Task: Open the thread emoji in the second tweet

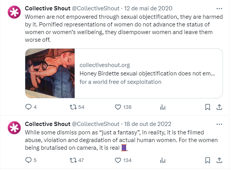Action: (124, 148)
